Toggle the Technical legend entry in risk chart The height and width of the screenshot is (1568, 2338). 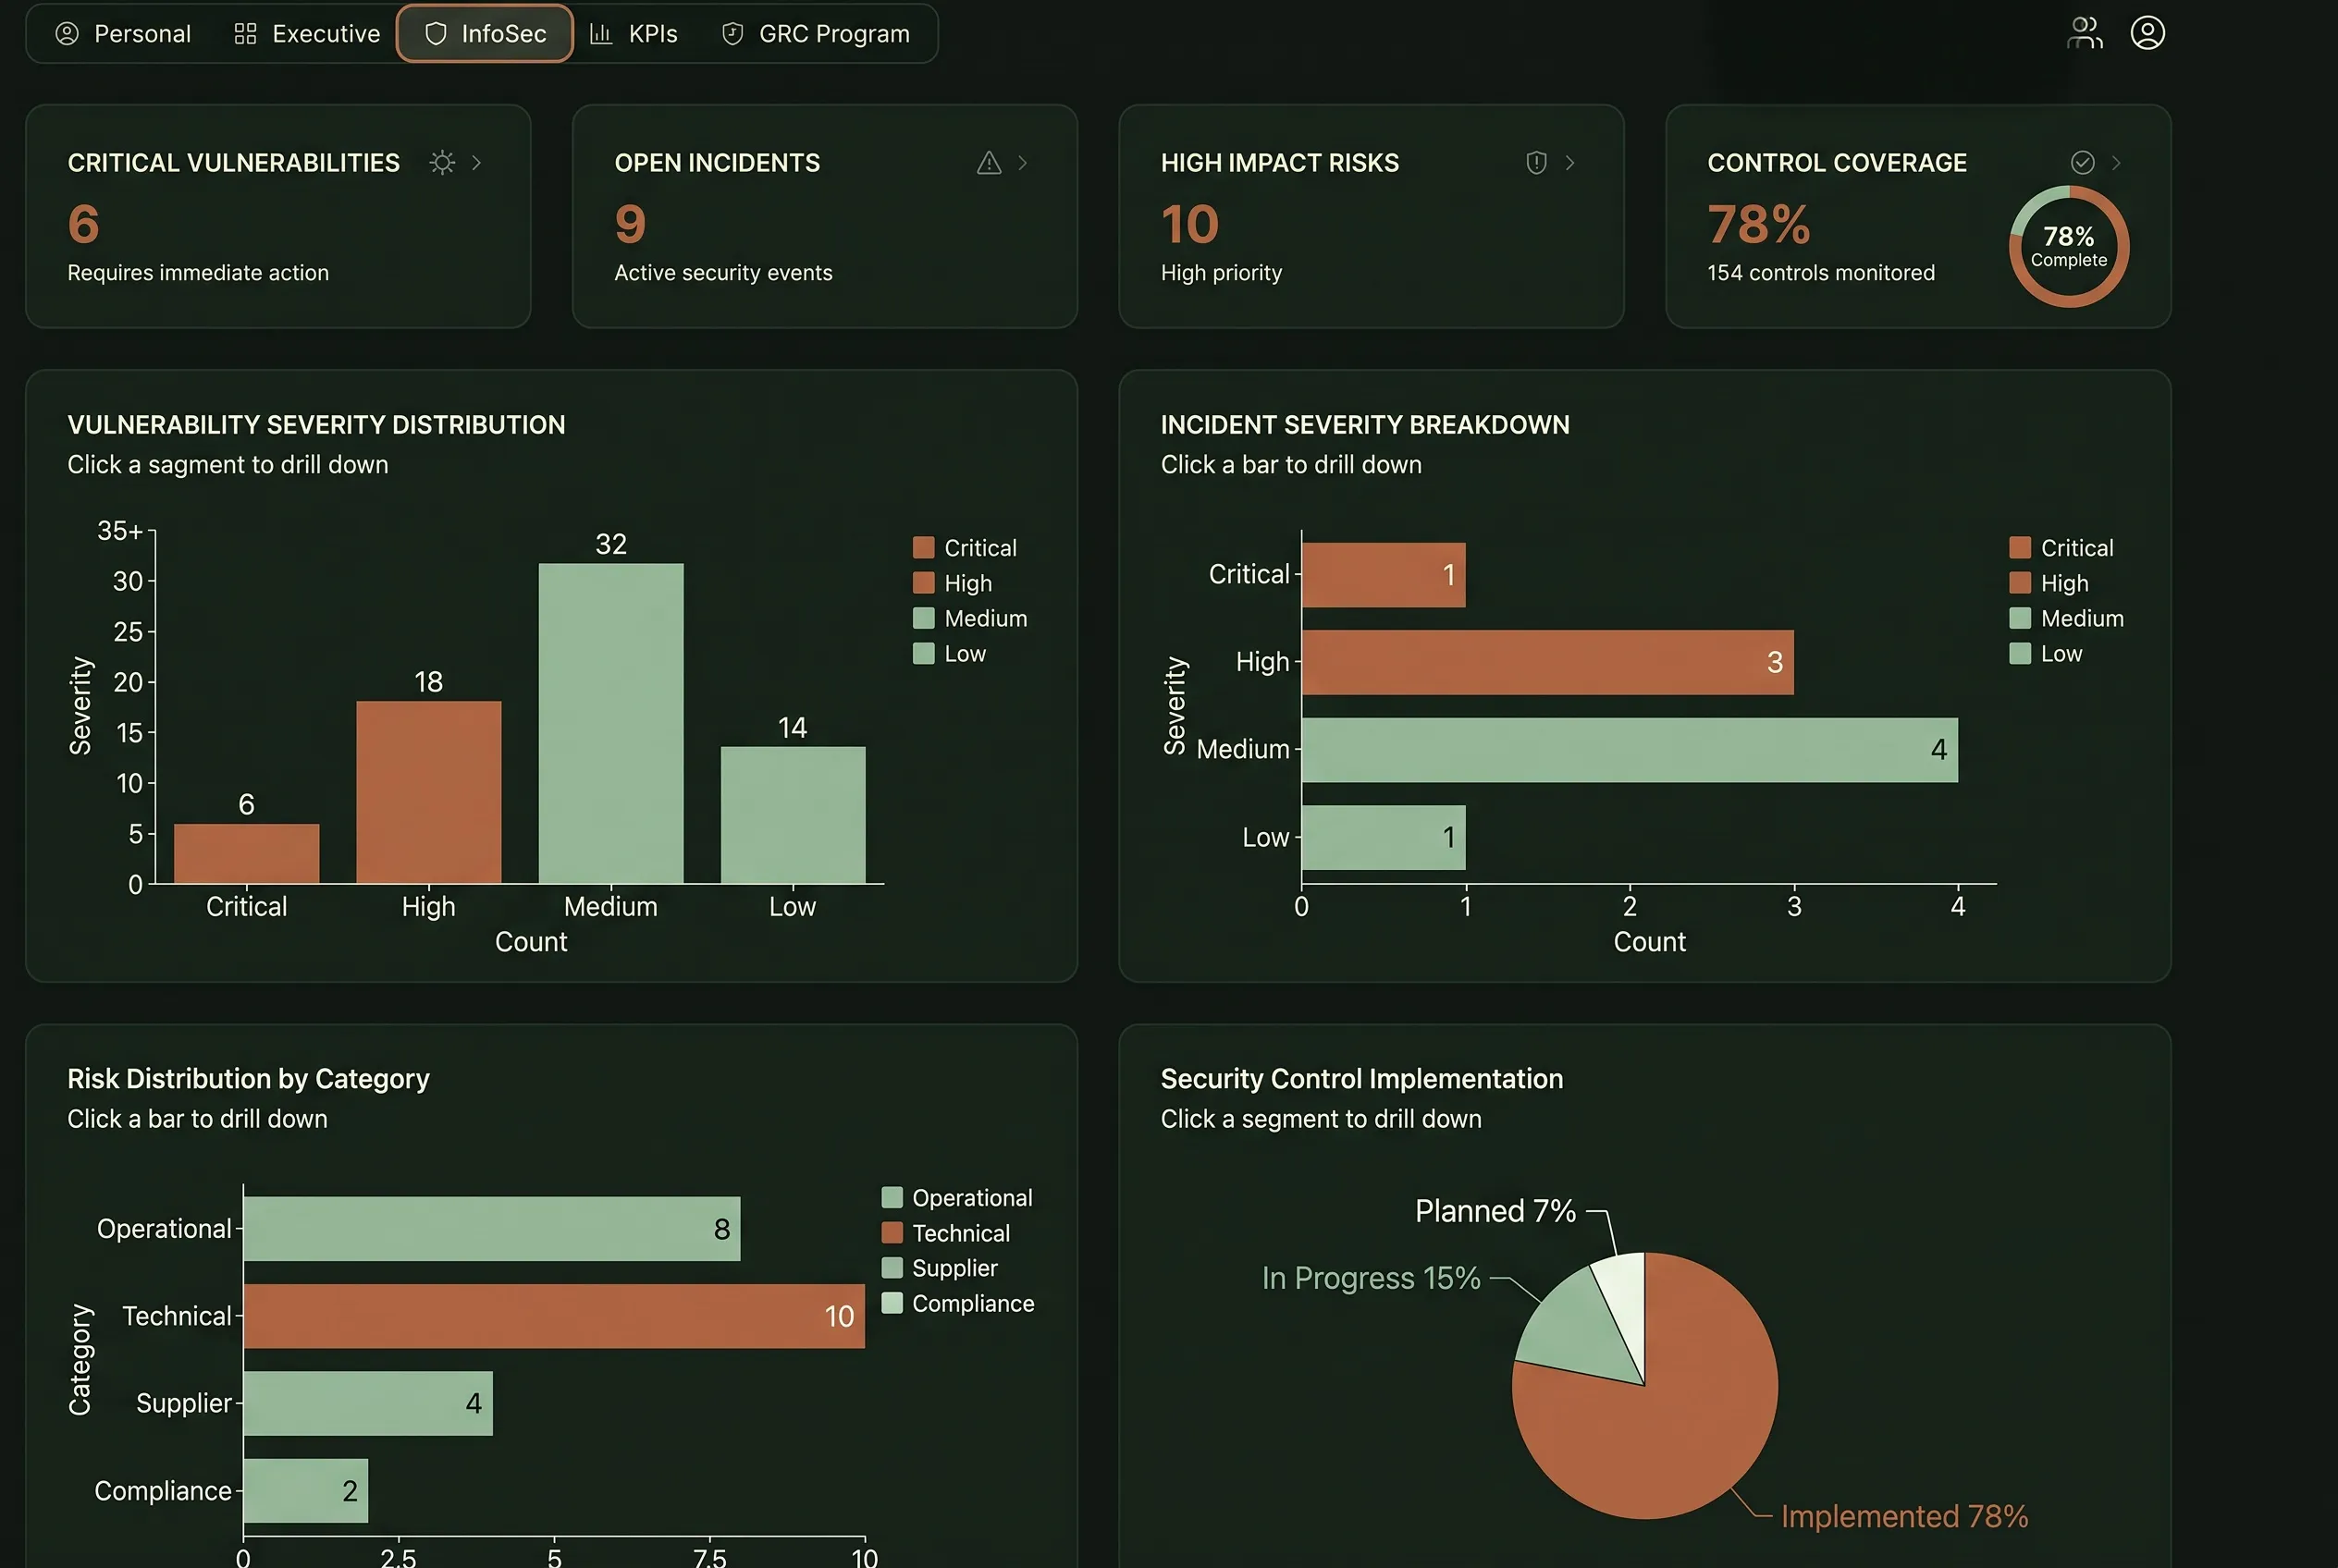[x=946, y=1233]
